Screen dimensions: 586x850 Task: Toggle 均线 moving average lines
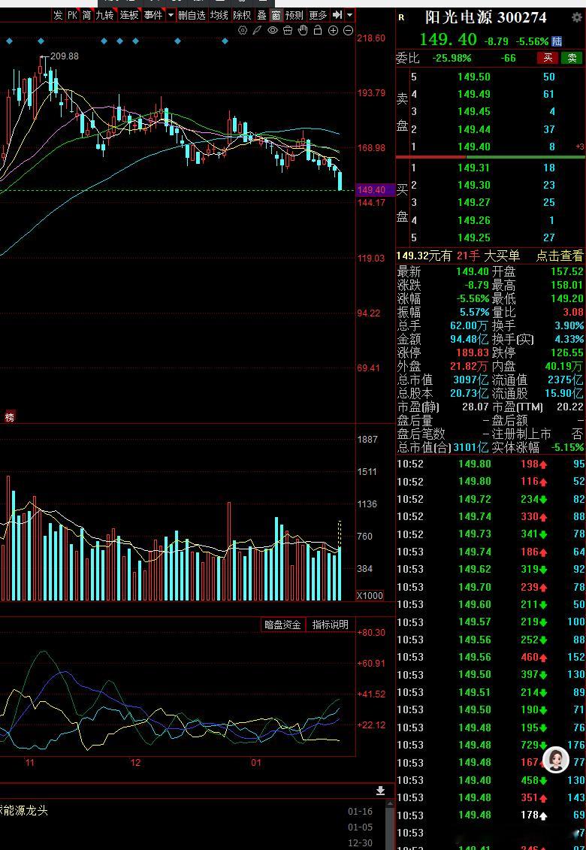click(x=219, y=15)
